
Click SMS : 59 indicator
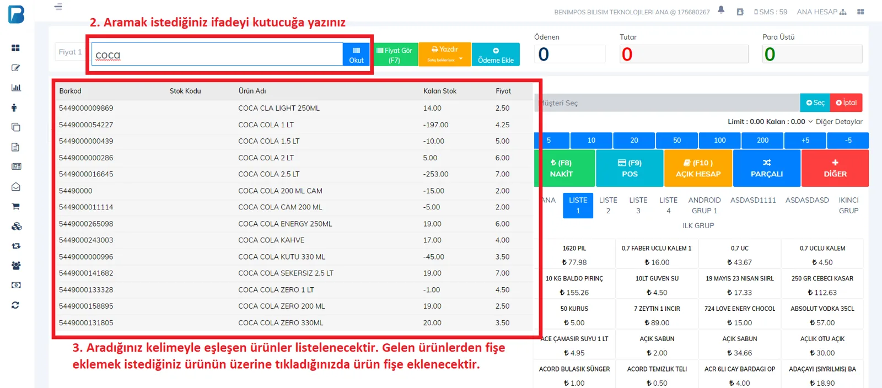[771, 12]
